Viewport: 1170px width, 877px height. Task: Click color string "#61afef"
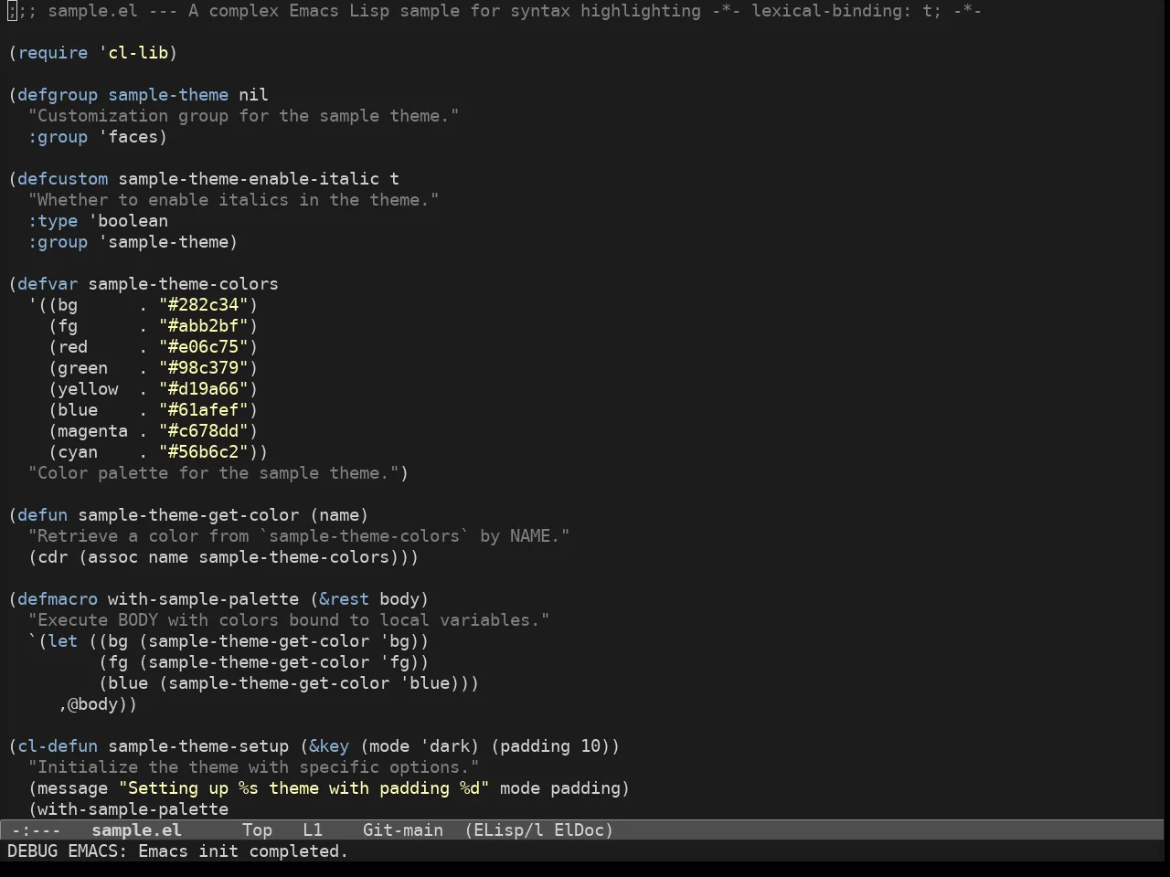pos(204,410)
